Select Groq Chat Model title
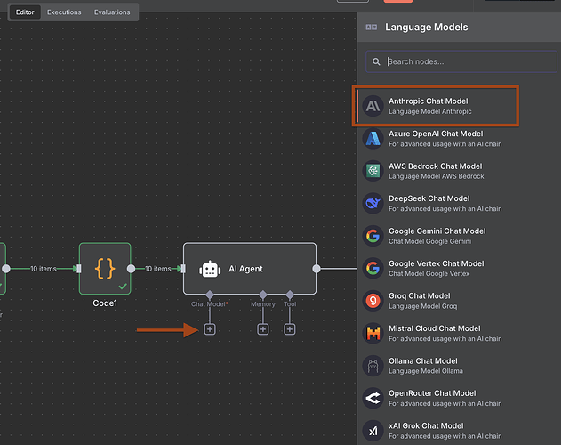 [420, 296]
